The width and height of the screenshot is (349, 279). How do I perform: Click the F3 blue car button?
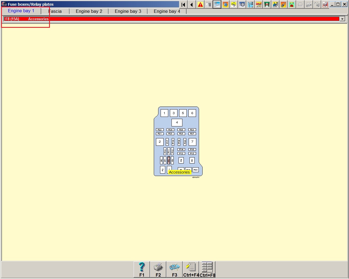coord(174,269)
